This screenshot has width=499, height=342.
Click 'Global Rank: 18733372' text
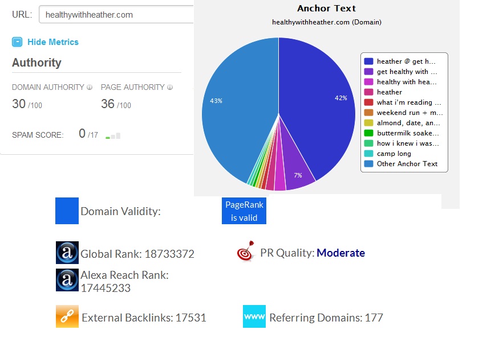point(137,254)
